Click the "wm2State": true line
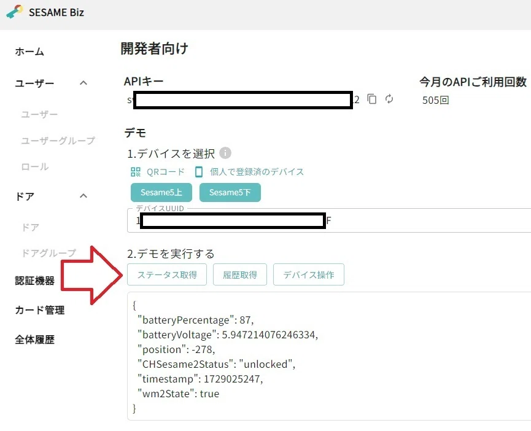 click(179, 394)
